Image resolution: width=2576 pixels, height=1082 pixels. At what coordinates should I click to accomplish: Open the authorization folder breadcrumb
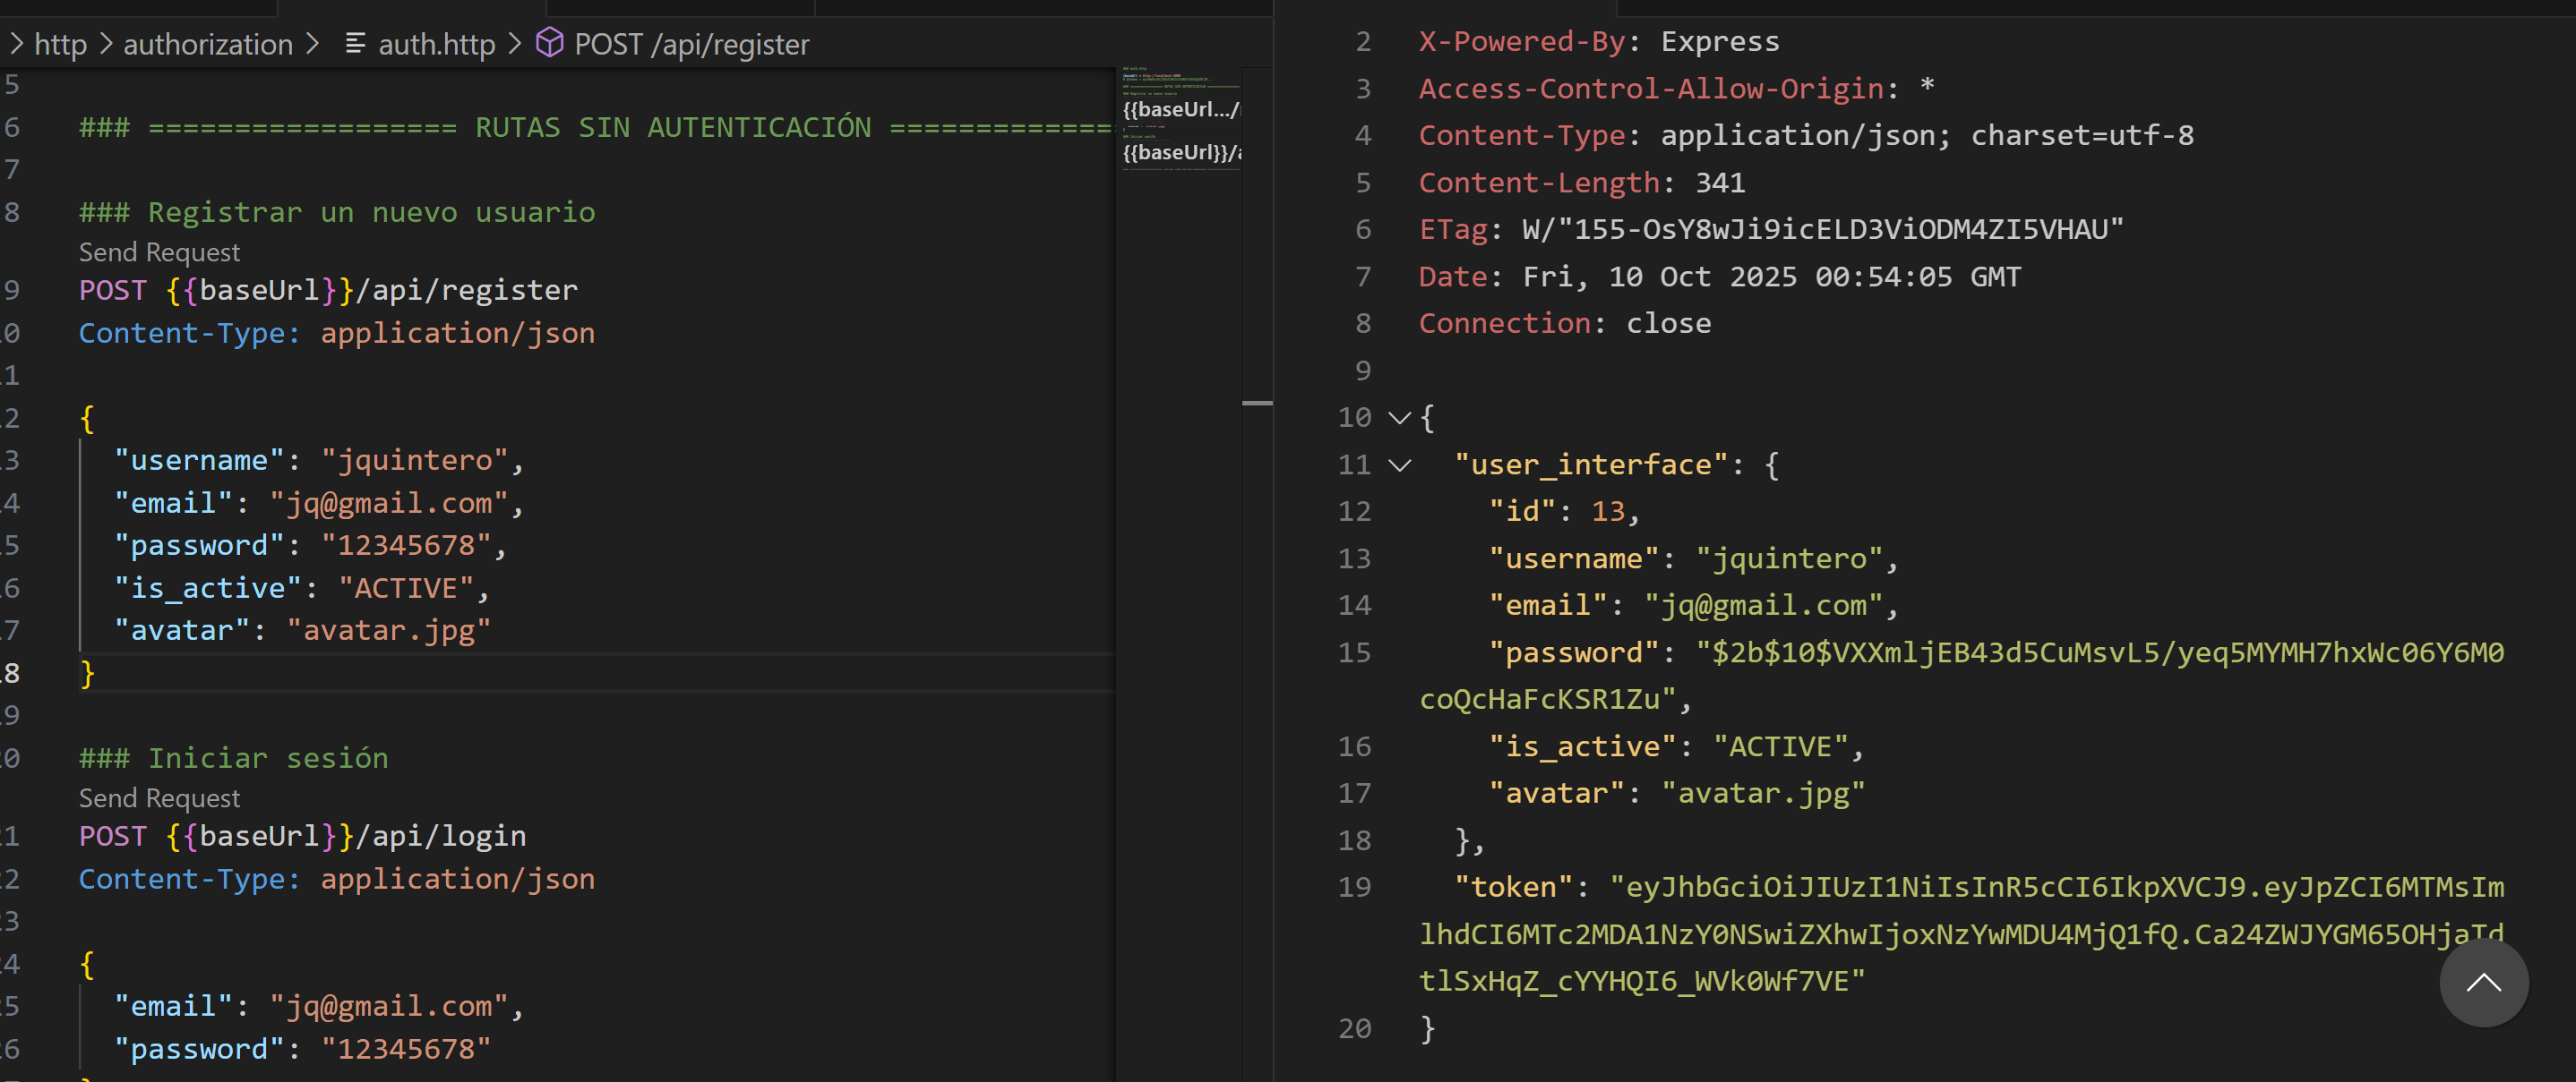208,44
